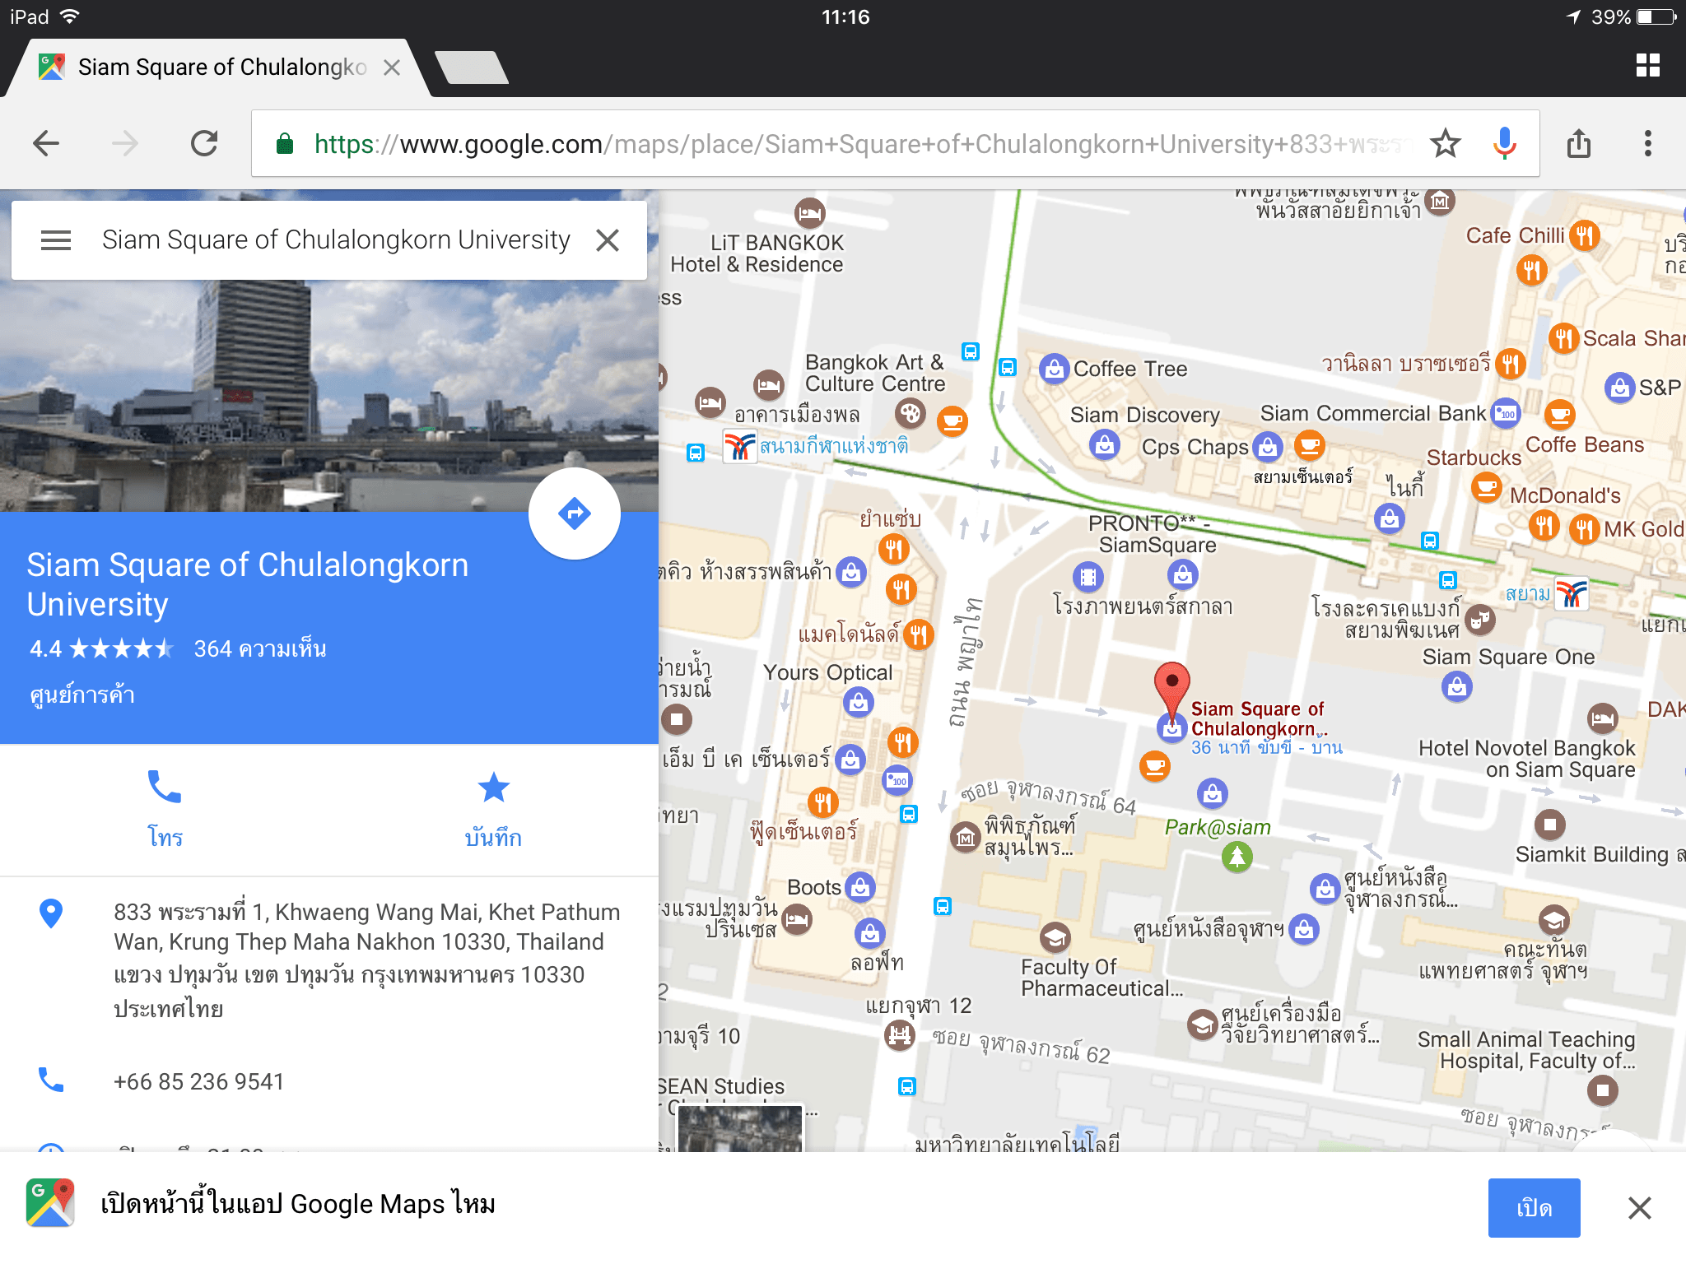Viewport: 1686px width, 1264px height.
Task: Click the Google Maps search field text
Action: [x=336, y=240]
